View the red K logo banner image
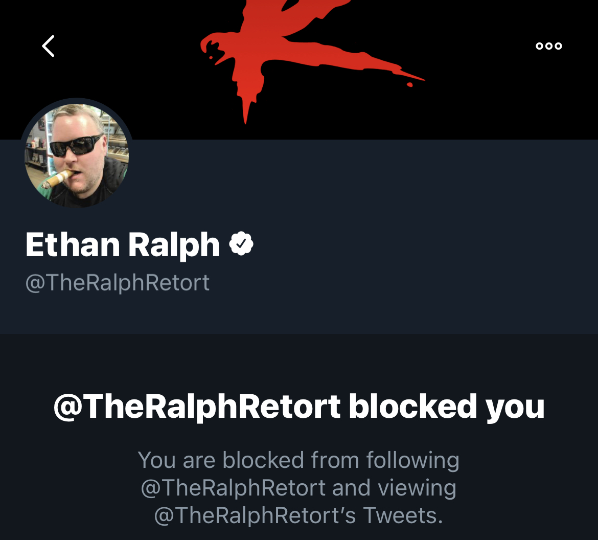Screen dimensions: 598x540 click(x=299, y=70)
